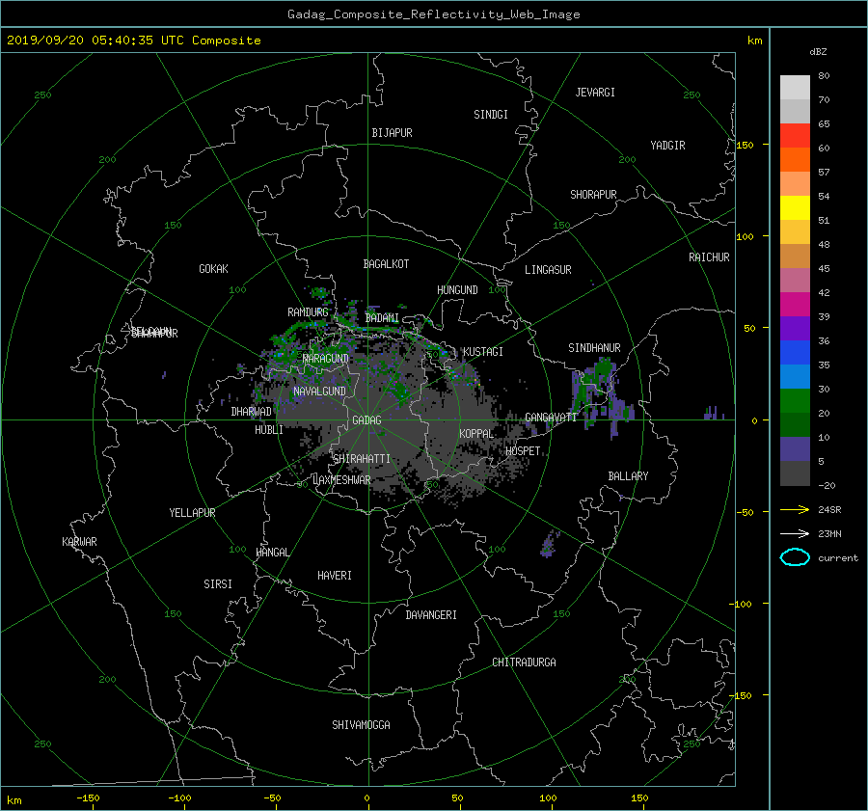Click the YELLAPUR city label
The height and width of the screenshot is (811, 868).
point(192,513)
